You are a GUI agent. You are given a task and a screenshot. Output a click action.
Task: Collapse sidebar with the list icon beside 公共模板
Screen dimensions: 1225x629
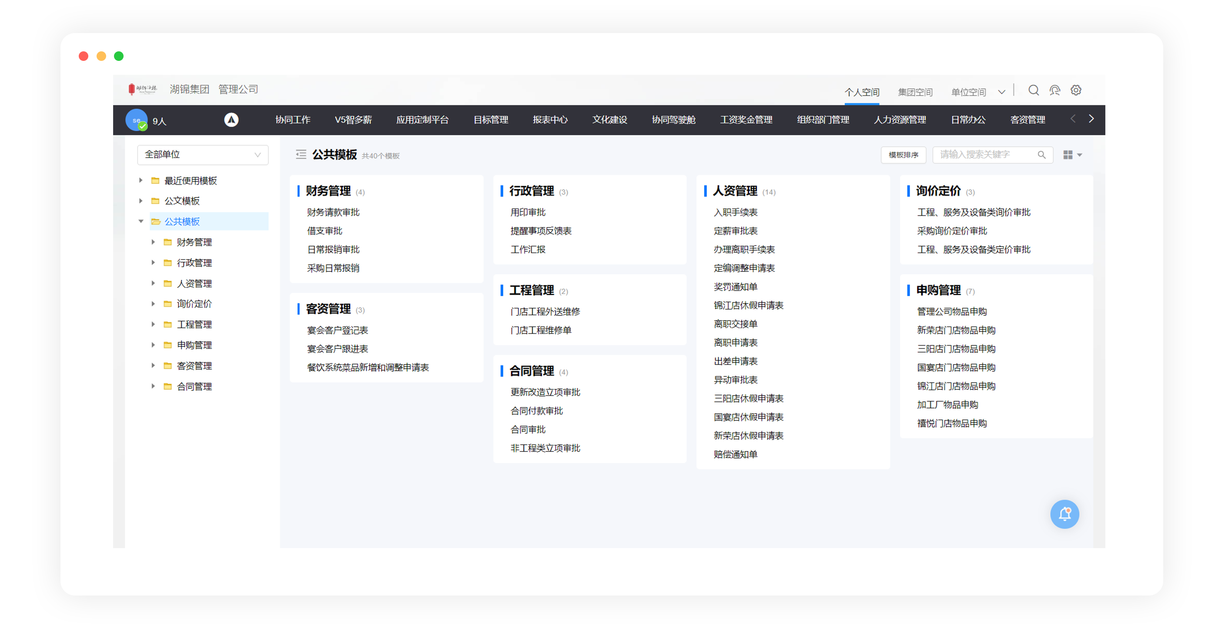pos(301,154)
